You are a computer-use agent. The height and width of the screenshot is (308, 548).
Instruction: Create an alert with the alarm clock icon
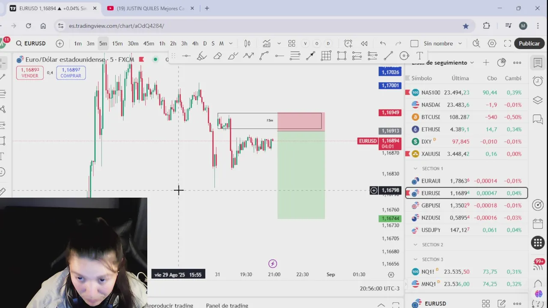pyautogui.click(x=348, y=43)
